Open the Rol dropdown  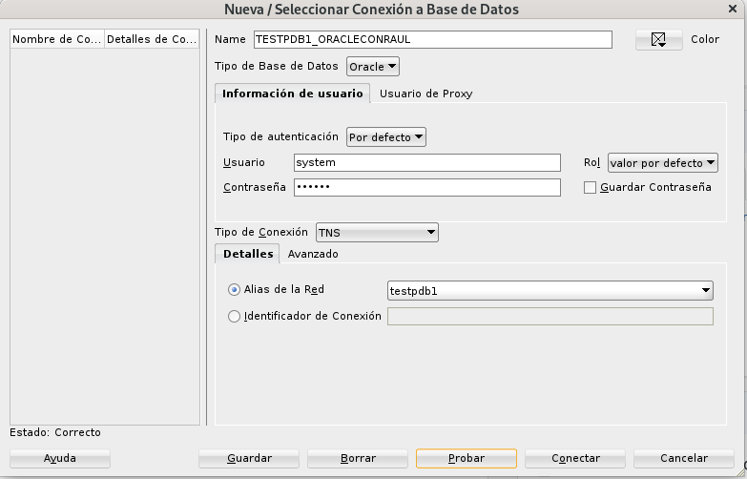(x=662, y=163)
